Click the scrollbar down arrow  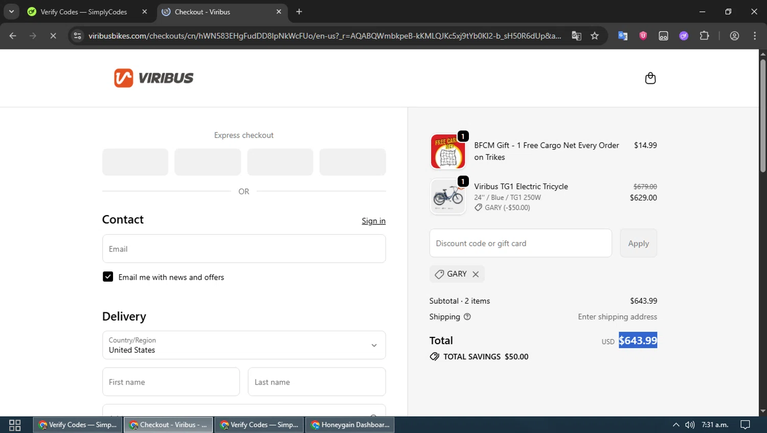(762, 411)
